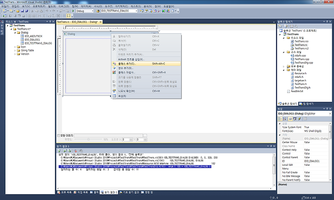Click the image path input field
This screenshot has height=200, width=334.
[x=109, y=135]
